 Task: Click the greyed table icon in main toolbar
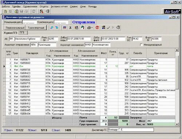click(21, 11)
